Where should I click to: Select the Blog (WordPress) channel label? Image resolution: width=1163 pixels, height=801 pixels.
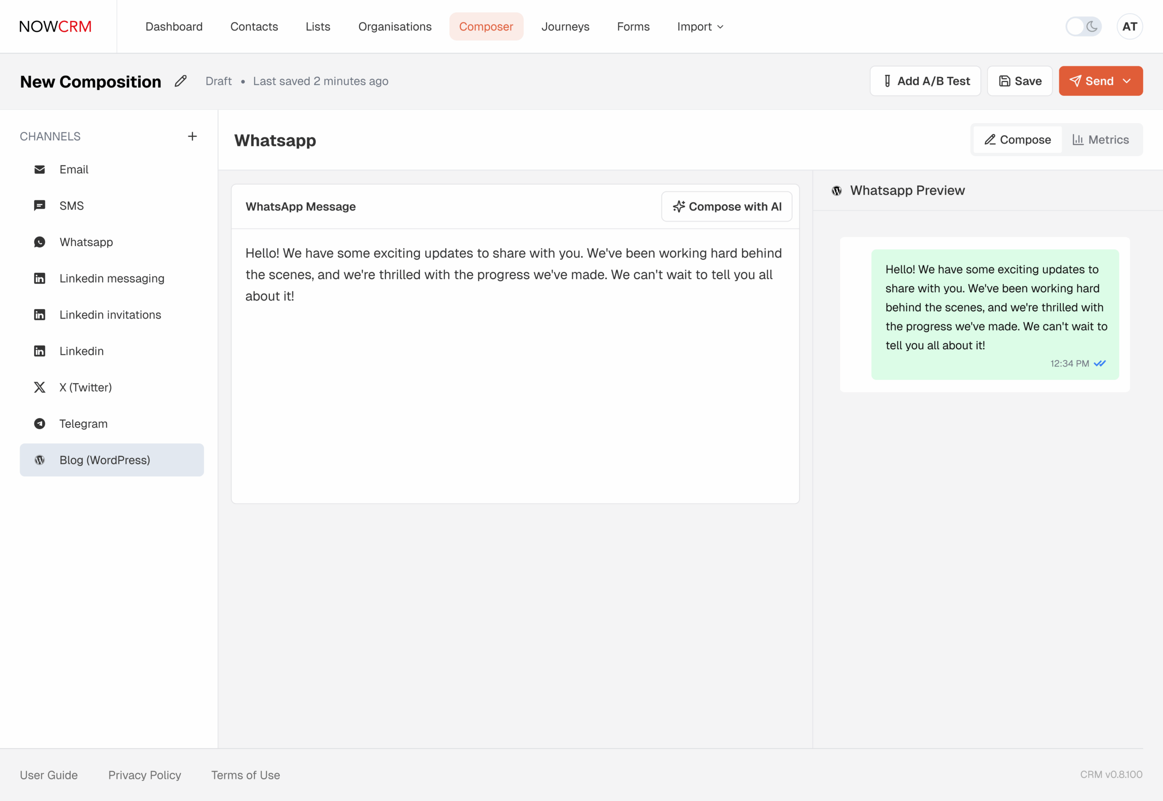coord(105,460)
